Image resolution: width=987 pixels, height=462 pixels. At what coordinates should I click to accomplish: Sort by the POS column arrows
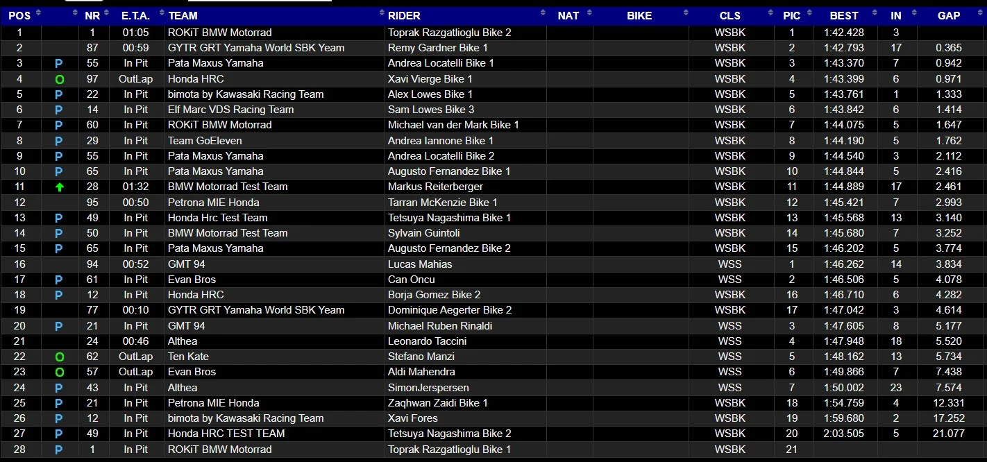click(x=37, y=14)
